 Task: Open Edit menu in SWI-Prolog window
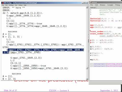pos(6,5)
